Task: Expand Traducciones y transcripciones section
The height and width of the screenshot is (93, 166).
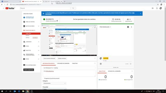Action: 39,55
